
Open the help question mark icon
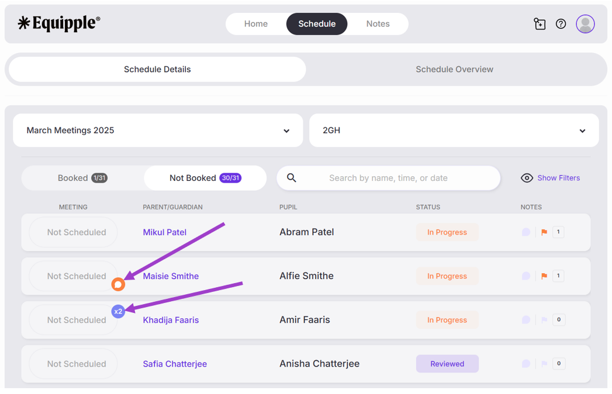[561, 24]
